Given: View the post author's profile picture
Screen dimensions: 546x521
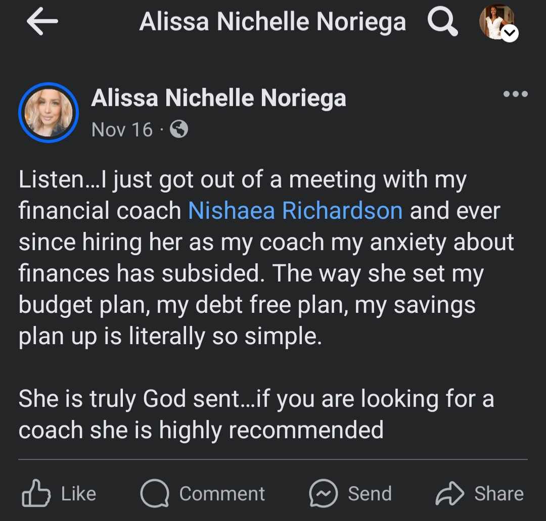Looking at the screenshot, I should [x=49, y=112].
